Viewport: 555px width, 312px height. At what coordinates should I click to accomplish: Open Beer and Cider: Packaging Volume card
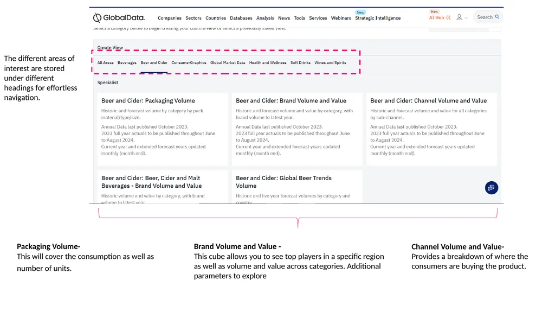pos(163,129)
